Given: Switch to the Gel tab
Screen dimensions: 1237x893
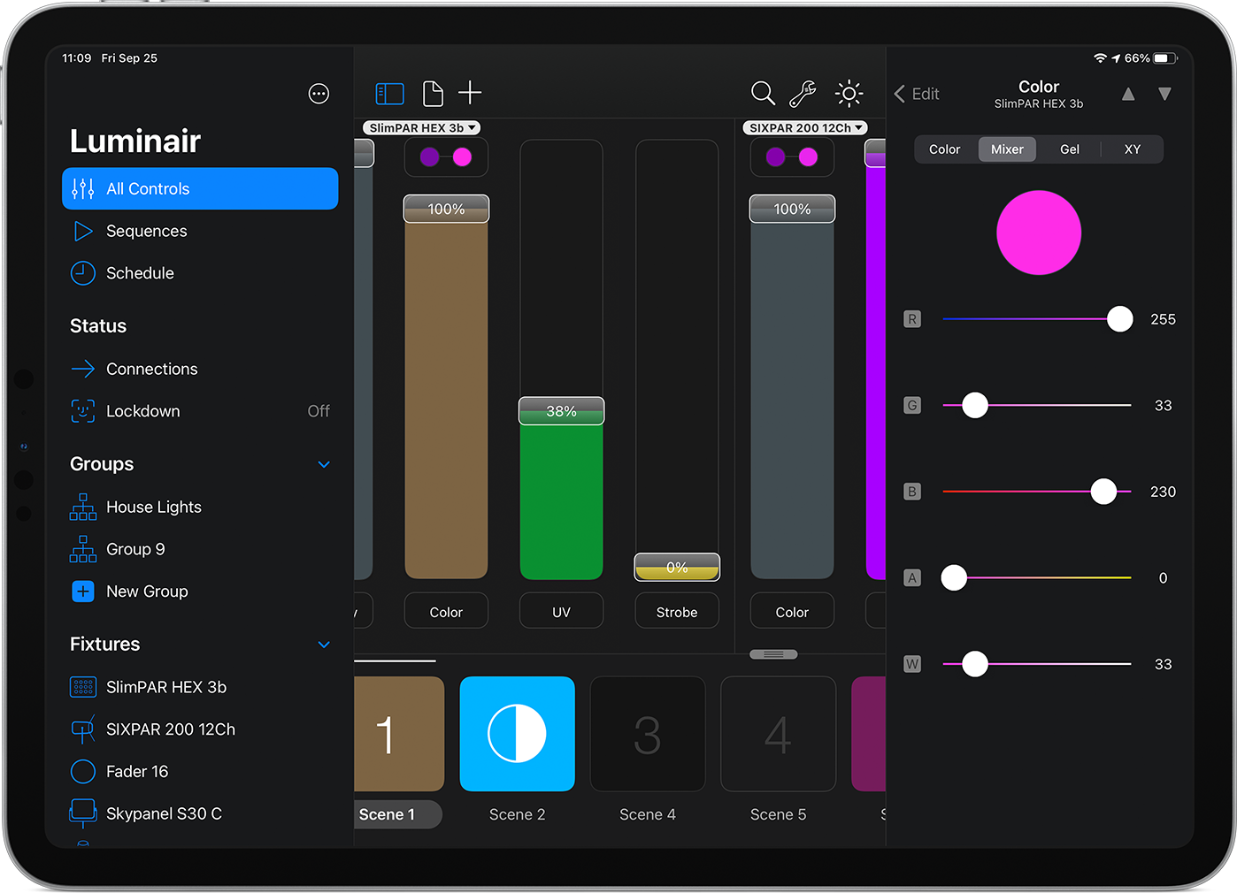Looking at the screenshot, I should [1070, 149].
